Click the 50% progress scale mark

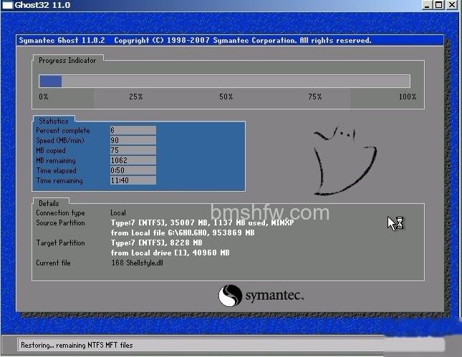(226, 97)
